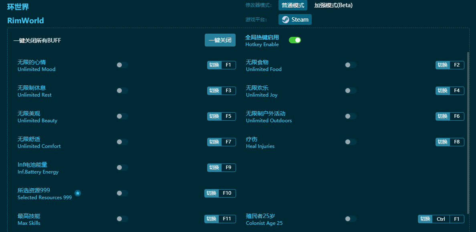Toggle Hotkey Enable switch off
The height and width of the screenshot is (232, 476).
(x=295, y=40)
